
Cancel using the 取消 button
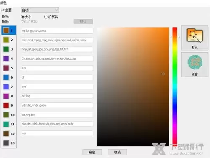117,152
